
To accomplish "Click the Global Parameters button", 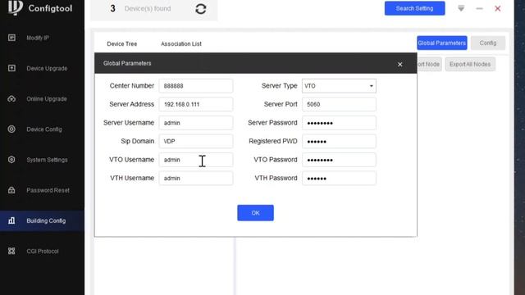I will (x=441, y=43).
